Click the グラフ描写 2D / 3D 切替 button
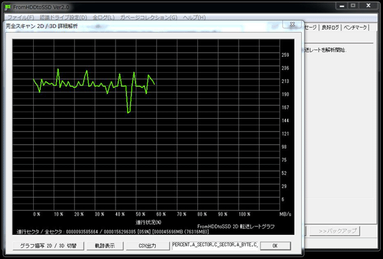Image resolution: width=383 pixels, height=259 pixels. point(49,246)
